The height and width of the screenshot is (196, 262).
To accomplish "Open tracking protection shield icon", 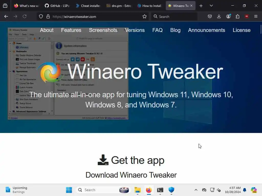I will pyautogui.click(x=41, y=16).
